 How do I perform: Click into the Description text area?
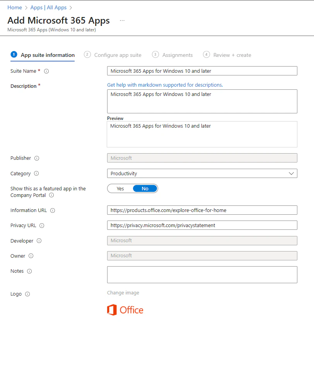(x=202, y=101)
